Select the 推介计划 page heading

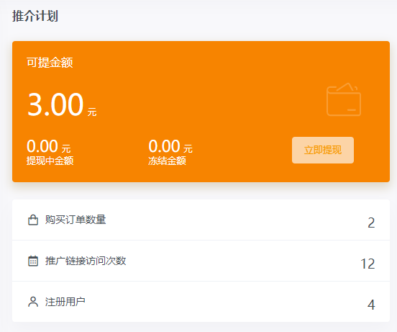point(35,16)
